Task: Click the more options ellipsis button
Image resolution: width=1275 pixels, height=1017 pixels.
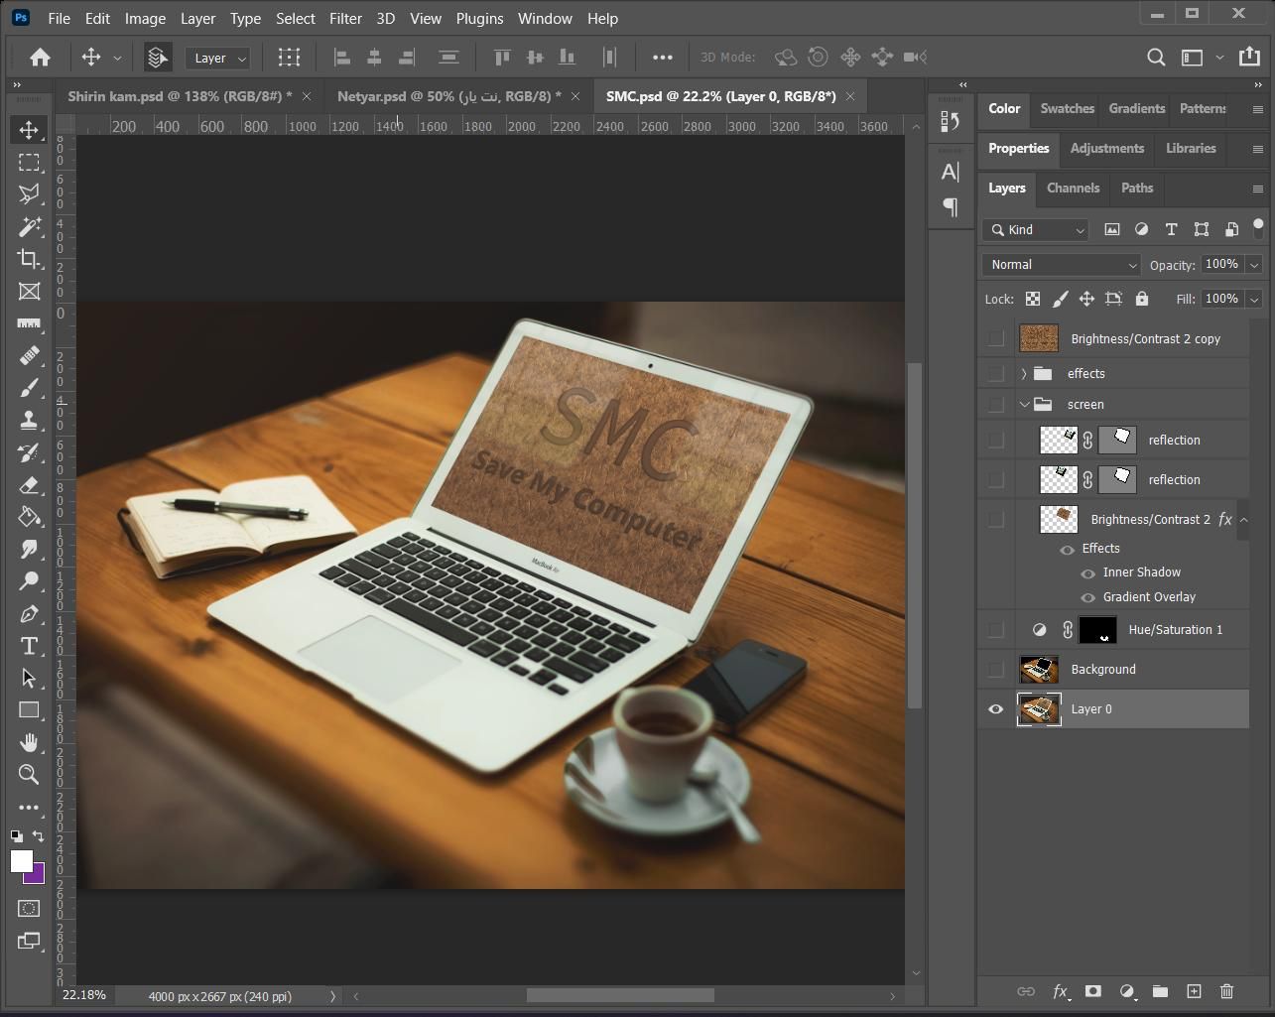Action: (662, 58)
